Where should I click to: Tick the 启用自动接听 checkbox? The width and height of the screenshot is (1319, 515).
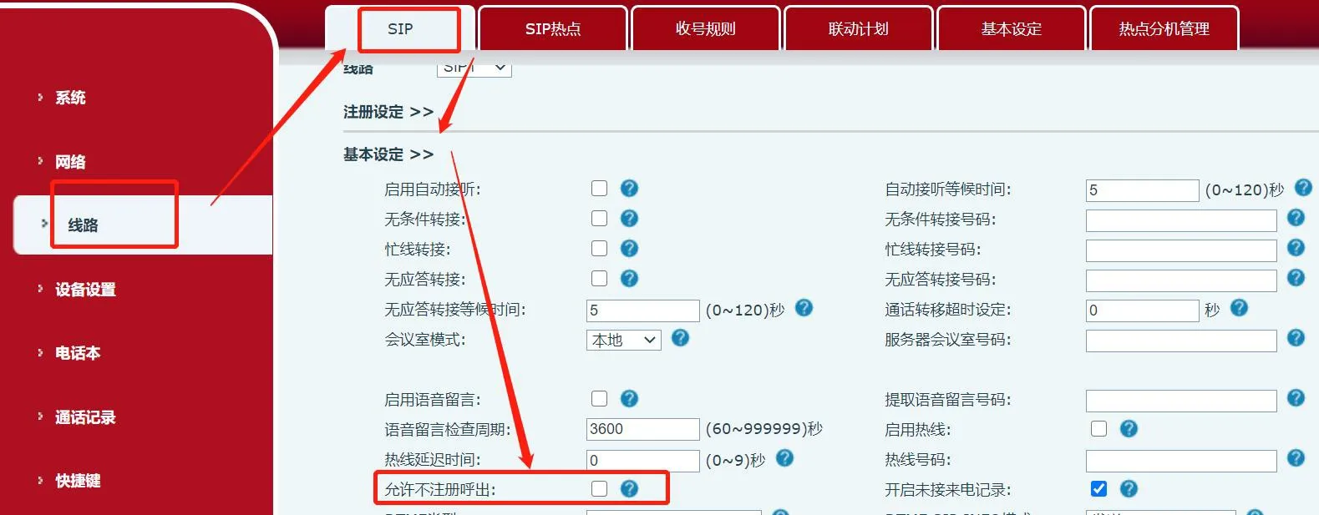pyautogui.click(x=599, y=189)
